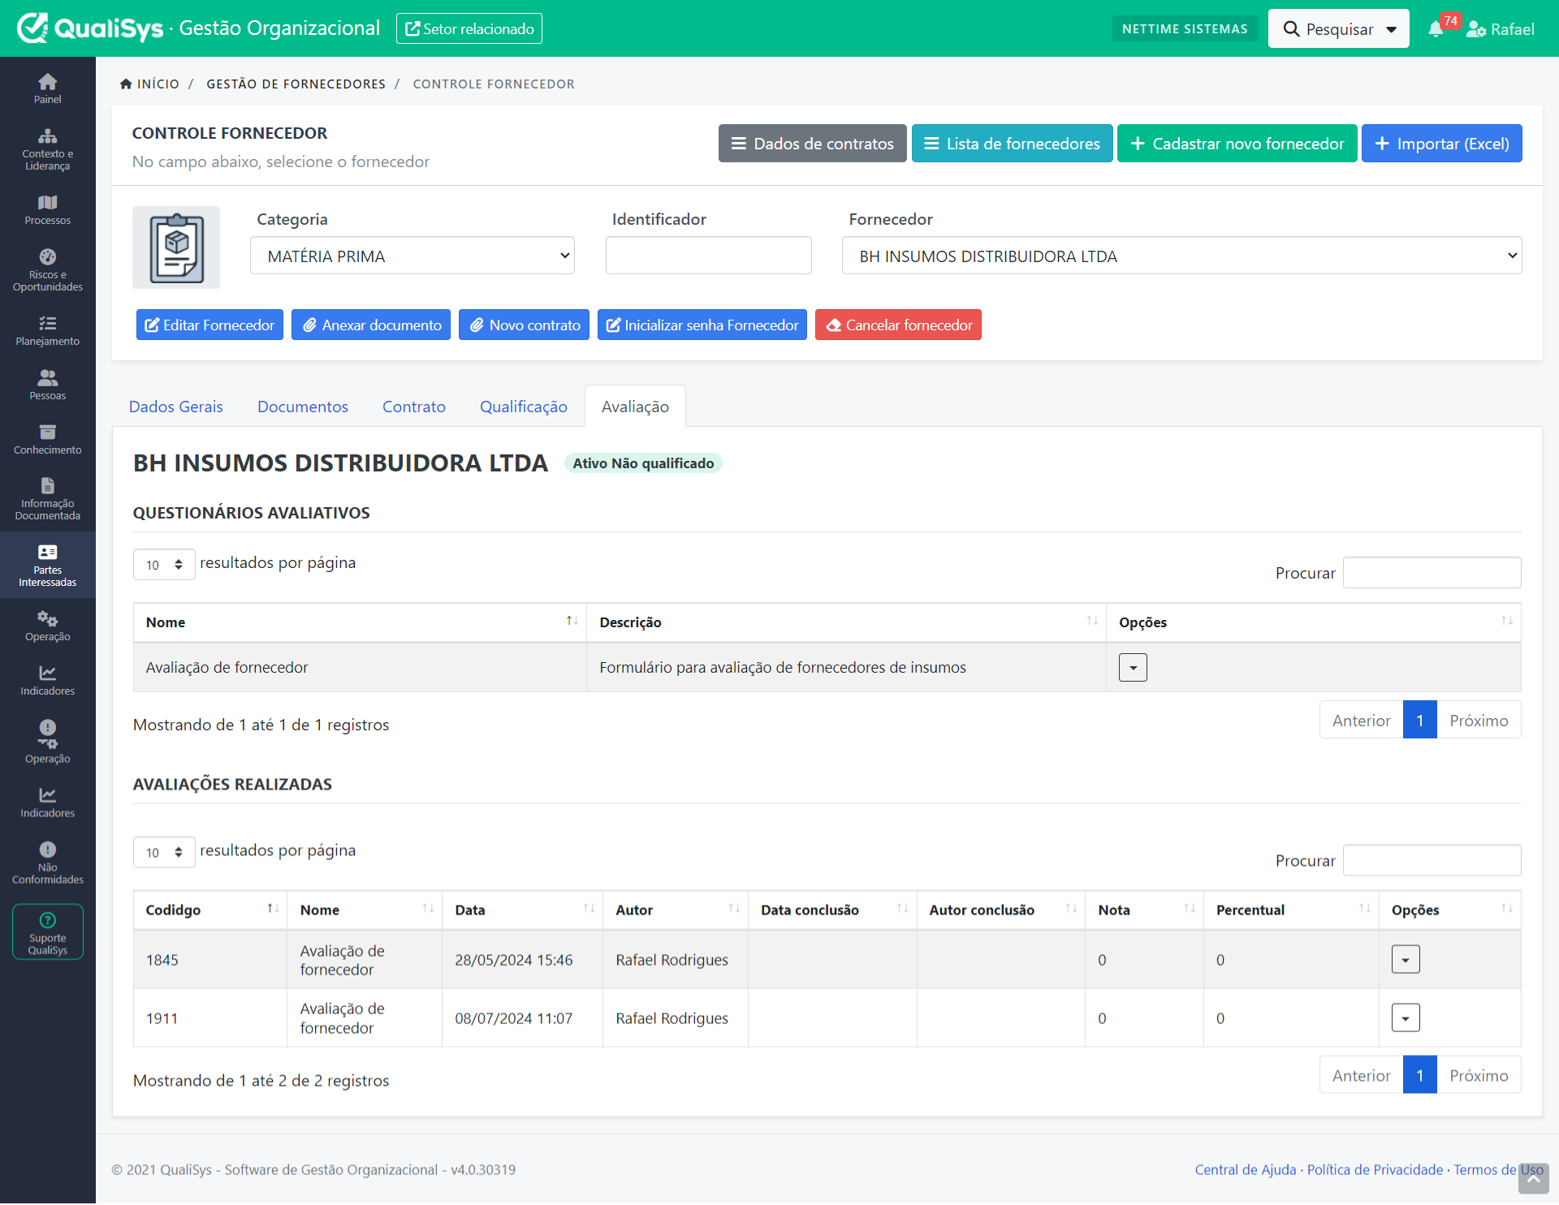Image resolution: width=1559 pixels, height=1205 pixels.
Task: Sort questionnaires by Descrição column
Action: click(846, 622)
